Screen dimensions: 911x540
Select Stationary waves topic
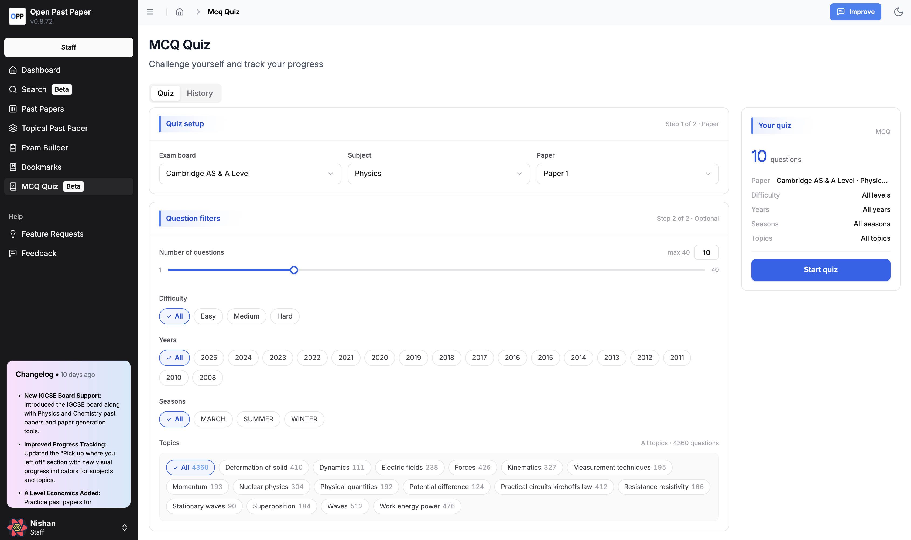point(204,506)
